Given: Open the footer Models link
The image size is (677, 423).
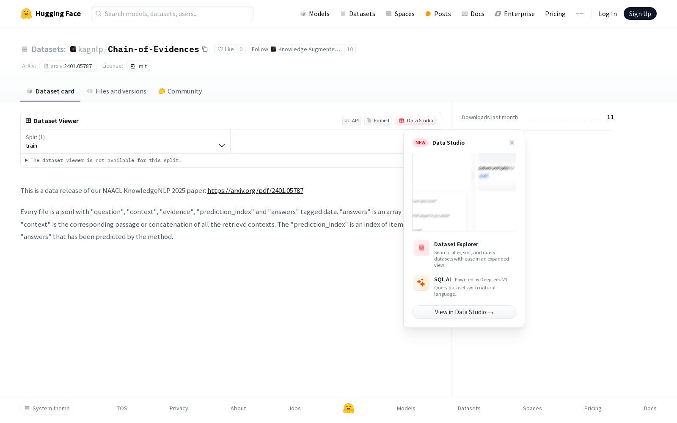Looking at the screenshot, I should (406, 408).
